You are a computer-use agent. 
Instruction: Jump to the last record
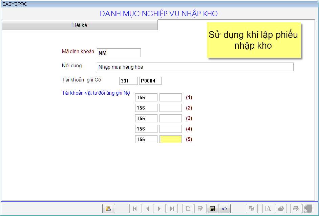[172, 209]
